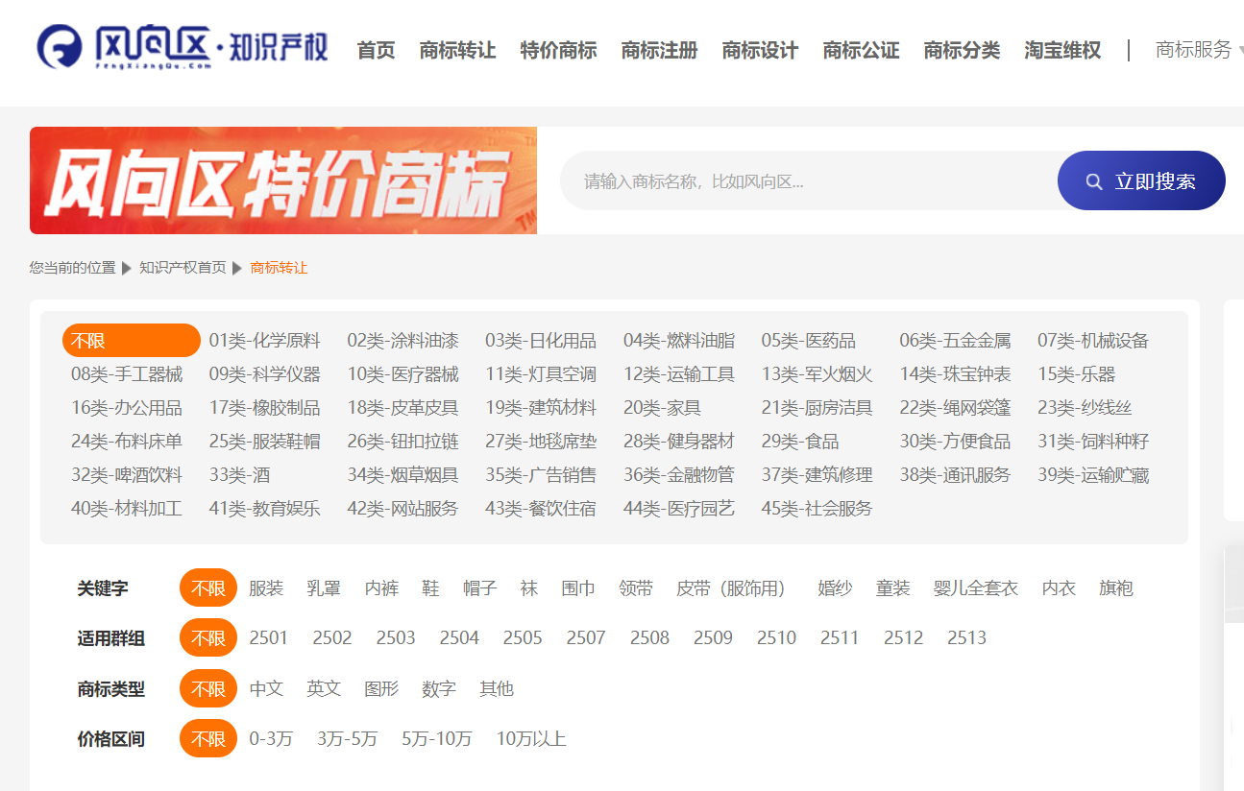Select category 14类-珠宝钟表
The height and width of the screenshot is (791, 1244).
click(955, 374)
